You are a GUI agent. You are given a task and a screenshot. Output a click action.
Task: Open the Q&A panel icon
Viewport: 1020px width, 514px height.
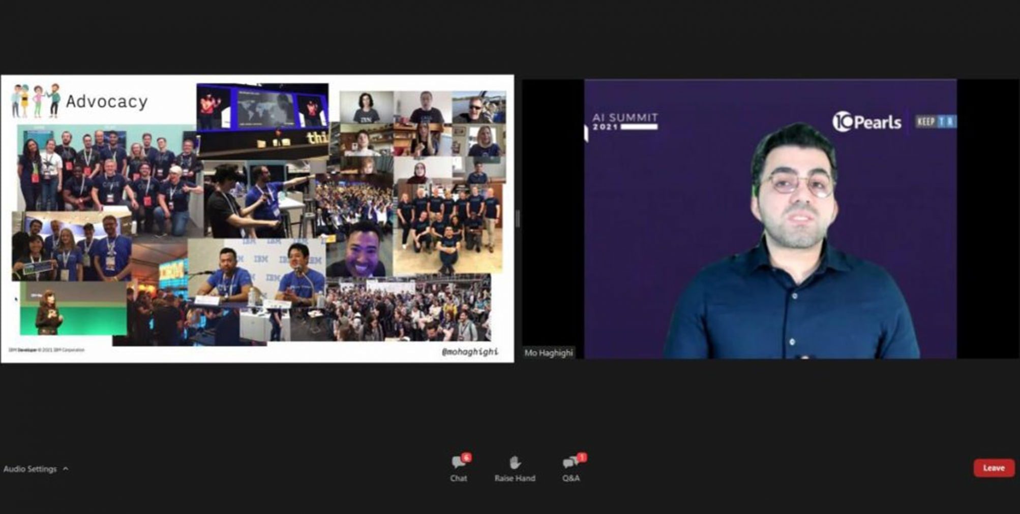pos(569,463)
